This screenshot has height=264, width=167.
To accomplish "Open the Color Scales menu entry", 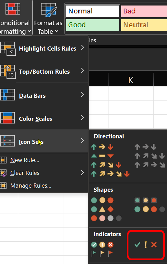I will point(44,119).
